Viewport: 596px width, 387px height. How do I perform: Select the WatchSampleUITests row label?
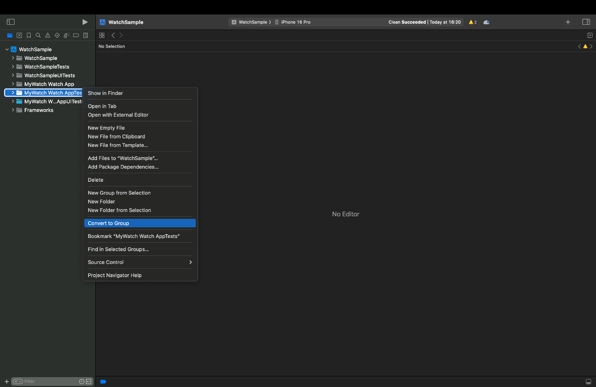(x=49, y=75)
